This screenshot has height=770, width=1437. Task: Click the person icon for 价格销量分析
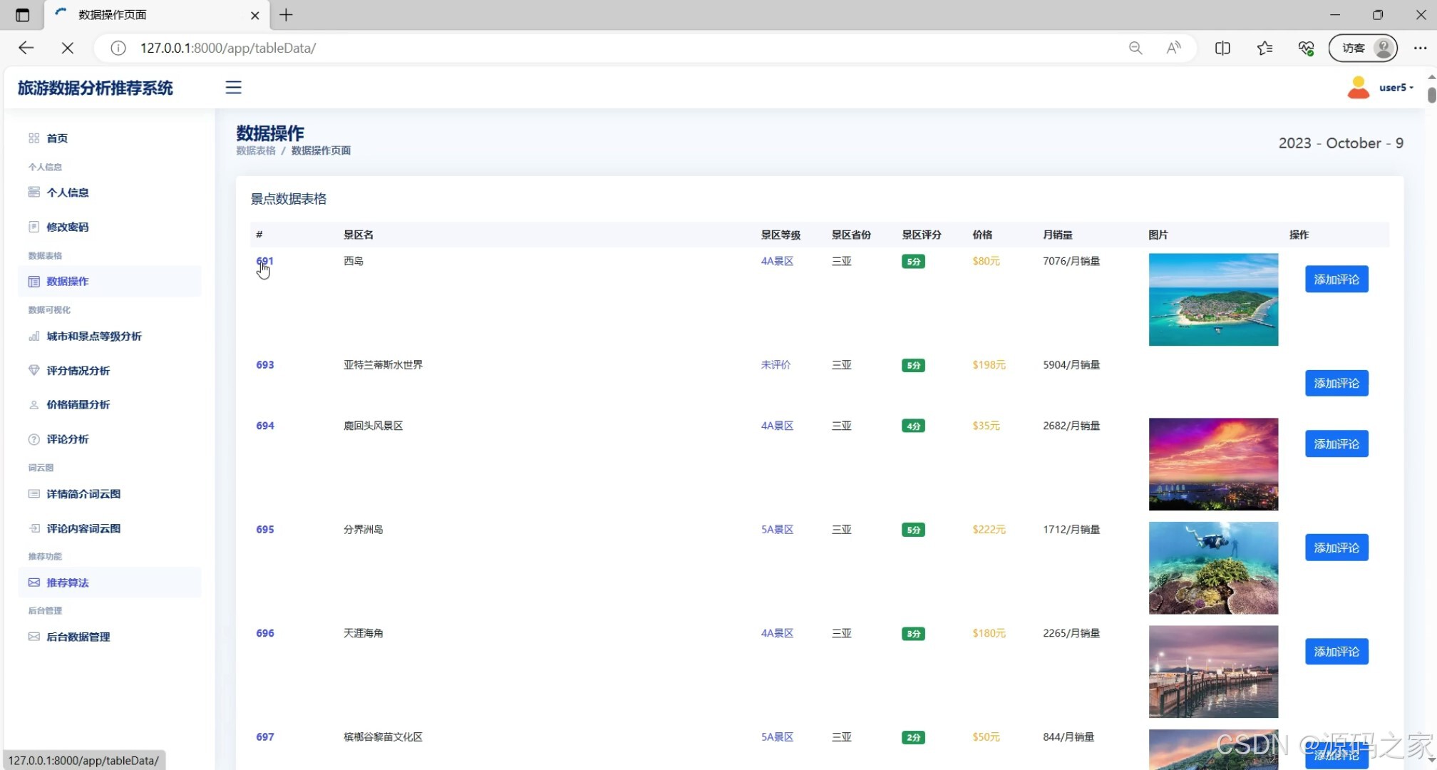pos(34,404)
